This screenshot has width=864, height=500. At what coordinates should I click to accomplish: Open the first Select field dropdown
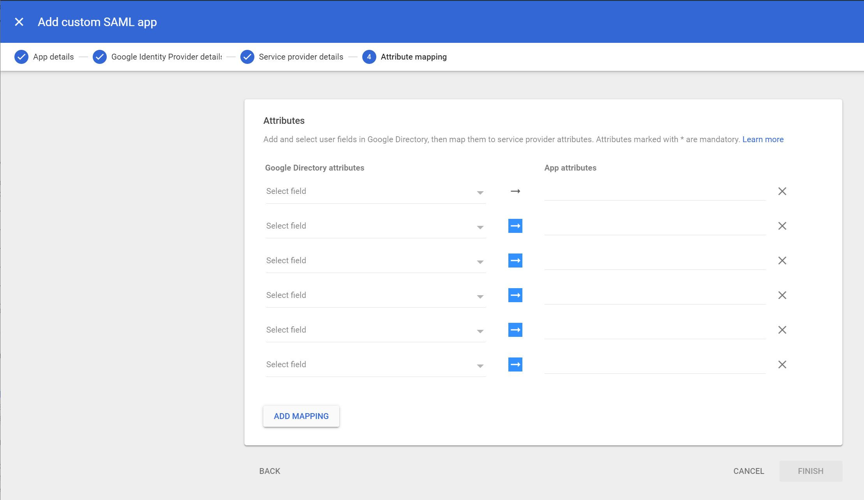pos(375,192)
